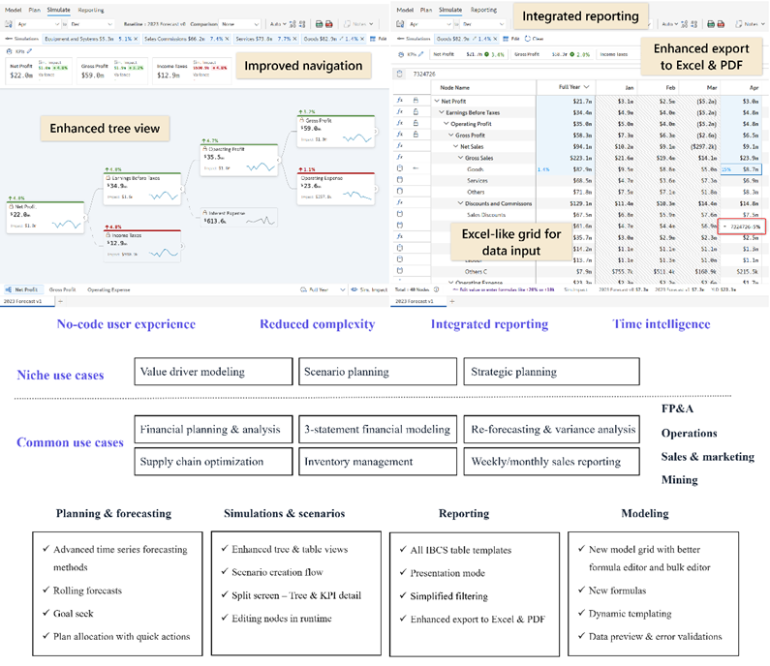
Task: Remove Equipment and Systems simulation chip
Action: 136,39
